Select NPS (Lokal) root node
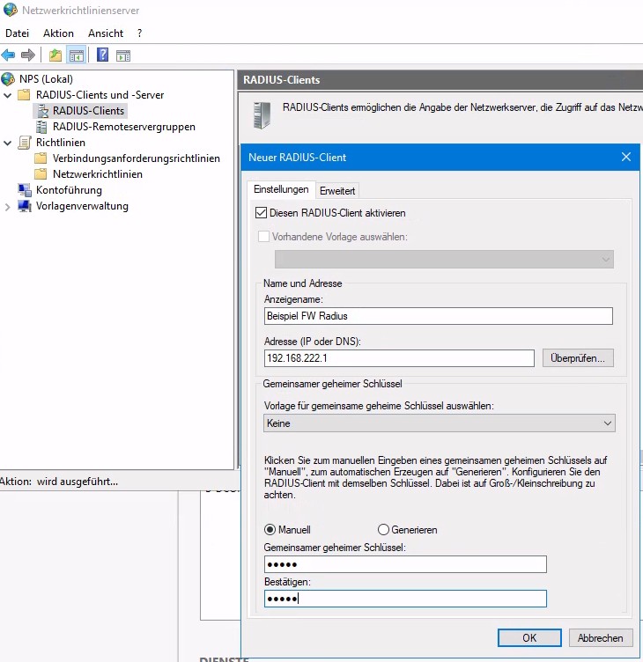The width and height of the screenshot is (643, 662). click(46, 79)
